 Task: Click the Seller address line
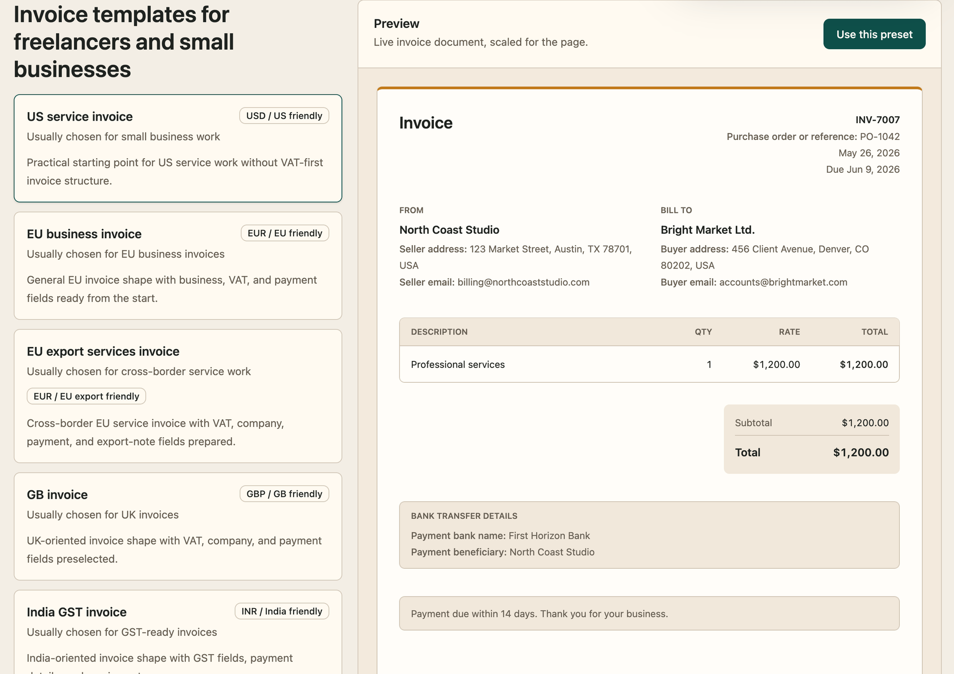click(x=516, y=257)
